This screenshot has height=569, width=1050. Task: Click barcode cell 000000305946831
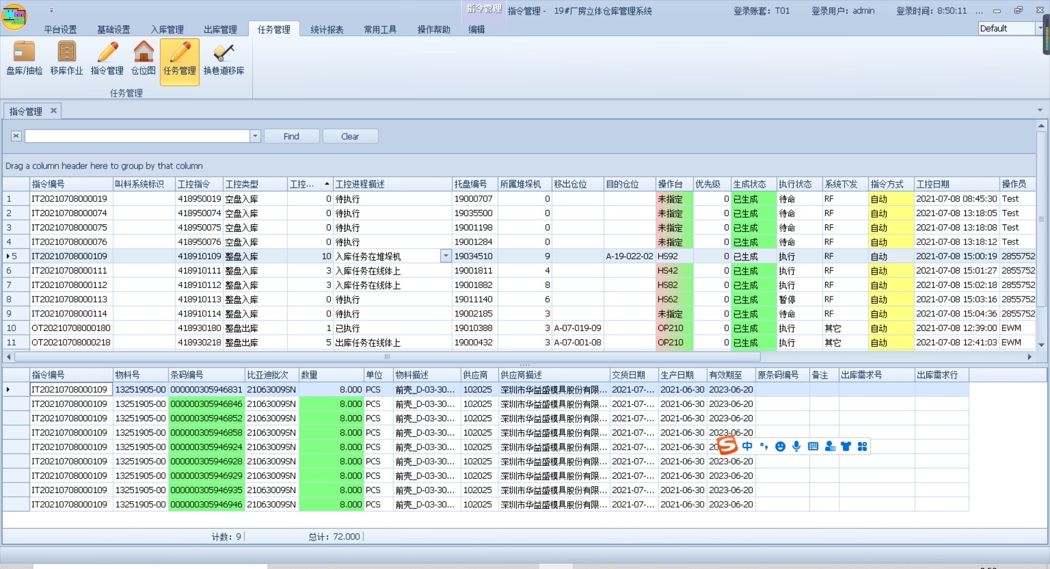[206, 390]
